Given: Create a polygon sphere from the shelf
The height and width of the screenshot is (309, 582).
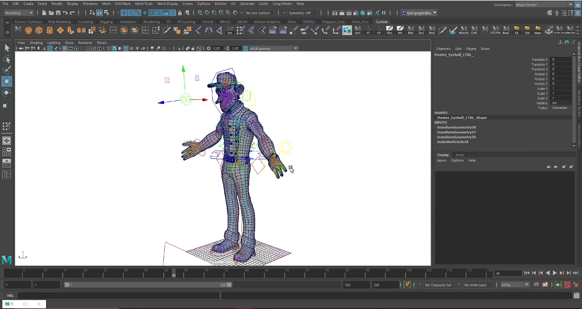Looking at the screenshot, I should point(28,30).
